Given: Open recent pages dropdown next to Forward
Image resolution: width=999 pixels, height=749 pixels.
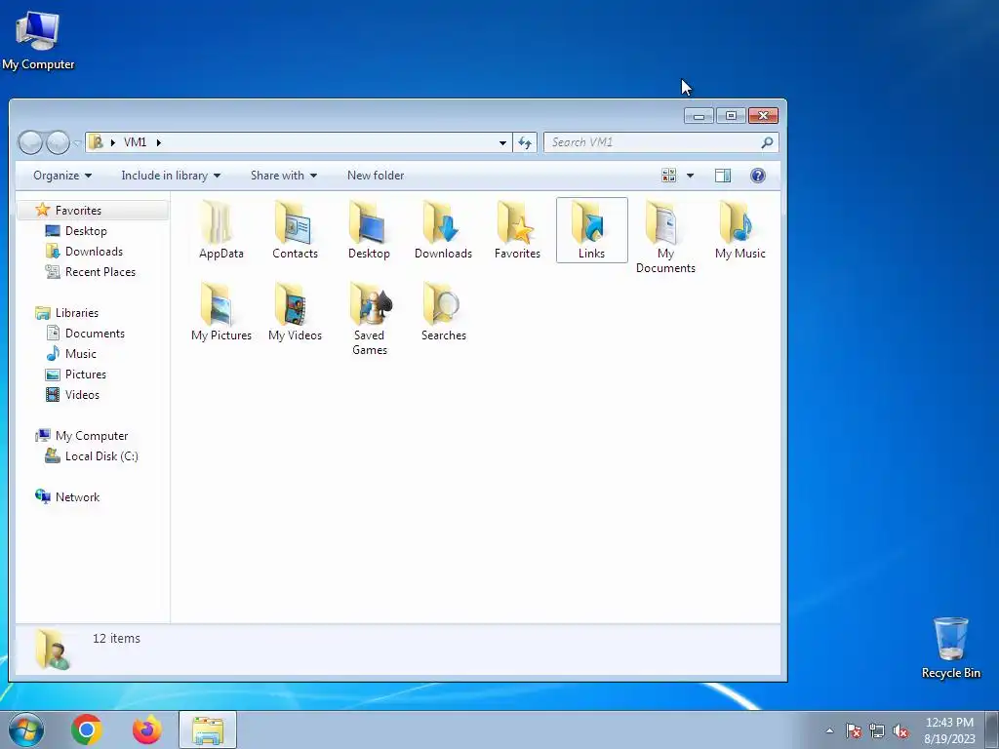Looking at the screenshot, I should [x=76, y=143].
